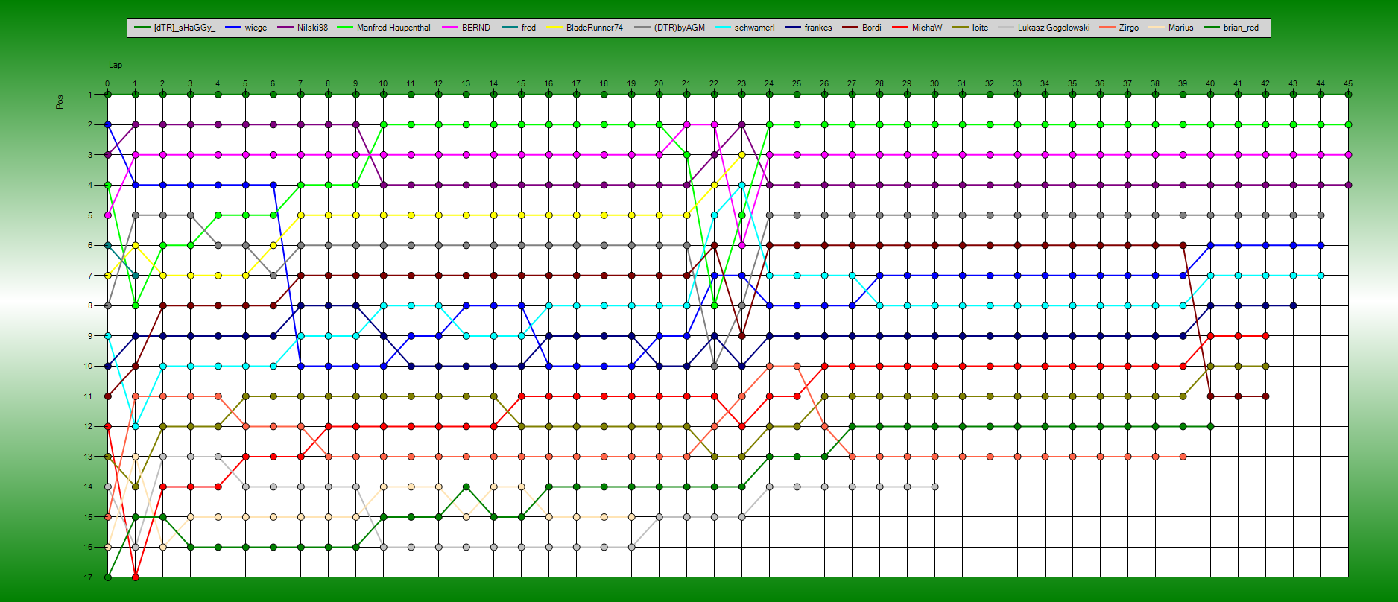Click last brian_red marker at lap 40 position 12
The image size is (1398, 602).
pyautogui.click(x=1210, y=426)
